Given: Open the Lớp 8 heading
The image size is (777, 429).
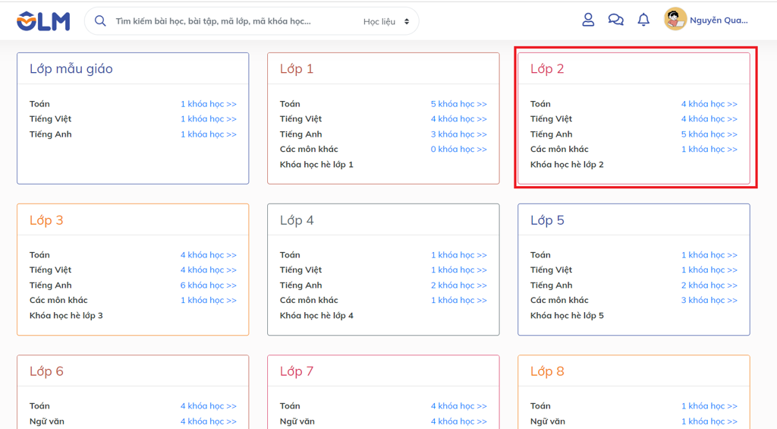Looking at the screenshot, I should tap(547, 371).
